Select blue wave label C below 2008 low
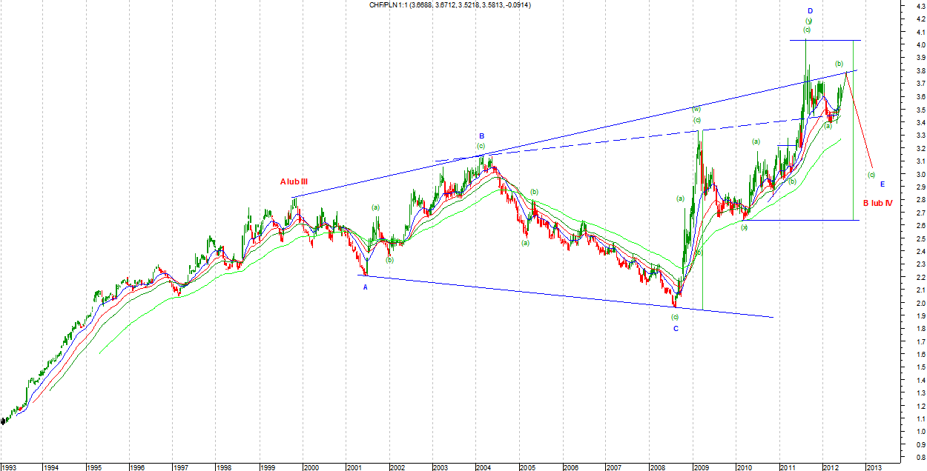 point(676,328)
